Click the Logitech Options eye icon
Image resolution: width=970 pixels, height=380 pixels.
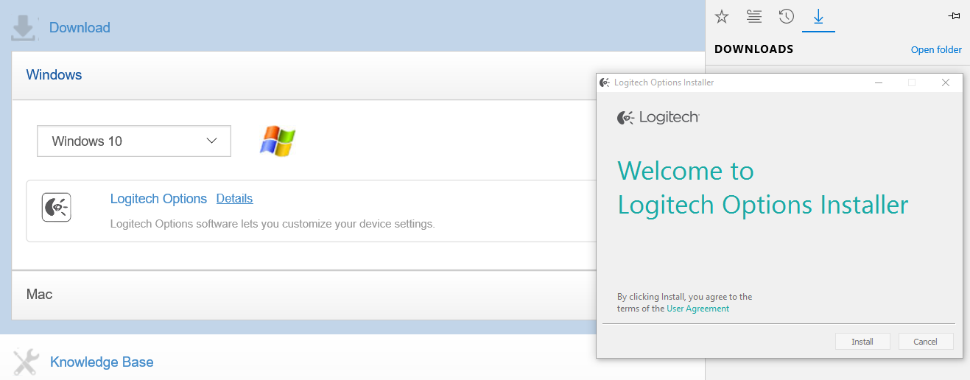click(x=57, y=208)
